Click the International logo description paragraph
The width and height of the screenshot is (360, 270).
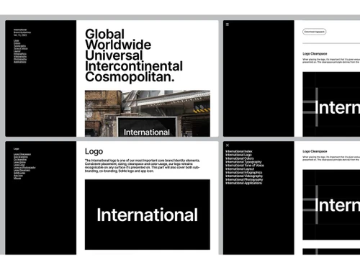pyautogui.click(x=143, y=166)
